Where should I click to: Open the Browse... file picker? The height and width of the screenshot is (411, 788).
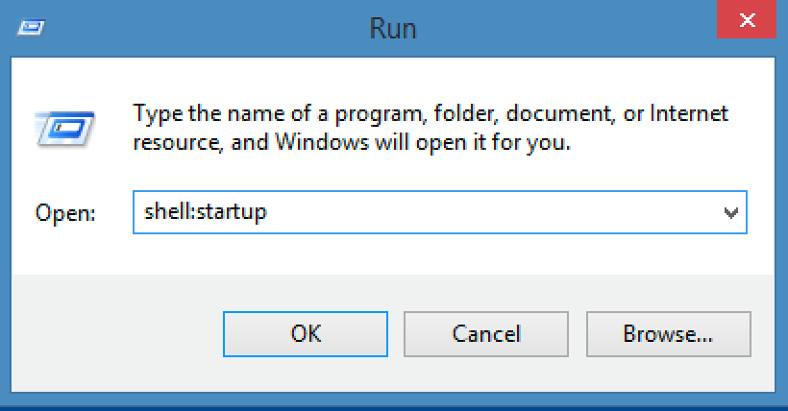coord(667,334)
